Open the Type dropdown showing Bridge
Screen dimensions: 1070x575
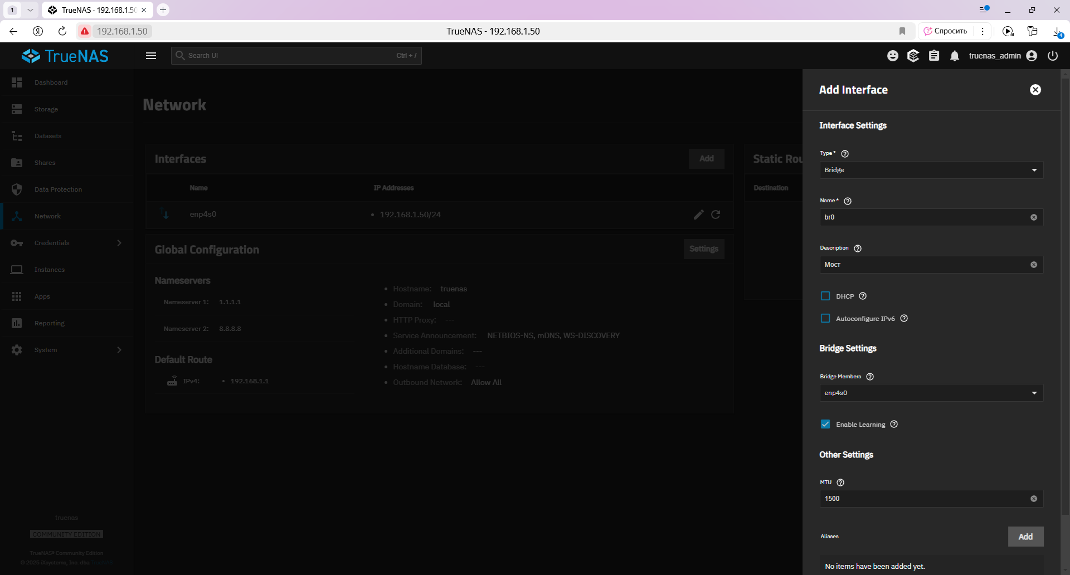(x=931, y=170)
